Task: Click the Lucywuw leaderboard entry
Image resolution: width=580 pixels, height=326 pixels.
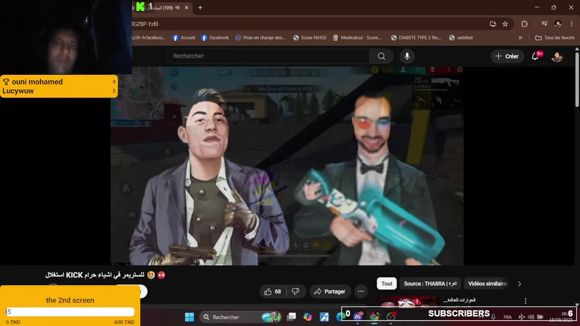Action: [x=59, y=91]
